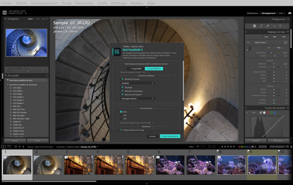Open the grid view icon in filmstrip bar
The image size is (293, 185).
pos(15,147)
